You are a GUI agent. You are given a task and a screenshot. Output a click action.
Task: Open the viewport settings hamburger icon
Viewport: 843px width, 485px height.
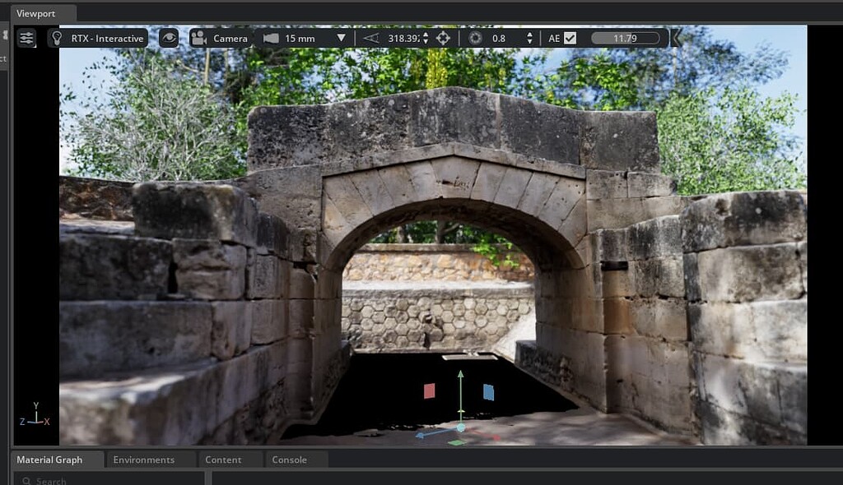pyautogui.click(x=26, y=37)
